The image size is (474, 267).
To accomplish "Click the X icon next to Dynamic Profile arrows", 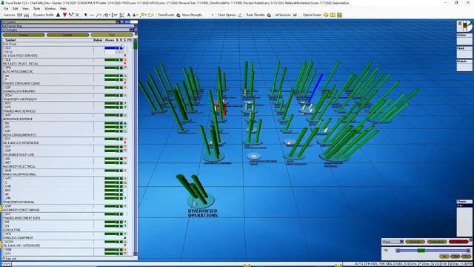I will click(x=77, y=15).
